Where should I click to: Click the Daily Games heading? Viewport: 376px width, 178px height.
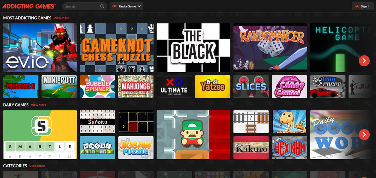tap(16, 105)
